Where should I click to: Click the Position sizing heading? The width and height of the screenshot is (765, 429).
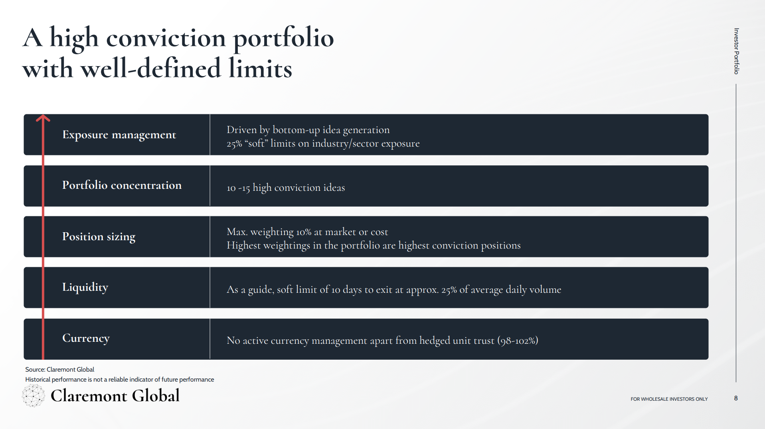(x=99, y=237)
